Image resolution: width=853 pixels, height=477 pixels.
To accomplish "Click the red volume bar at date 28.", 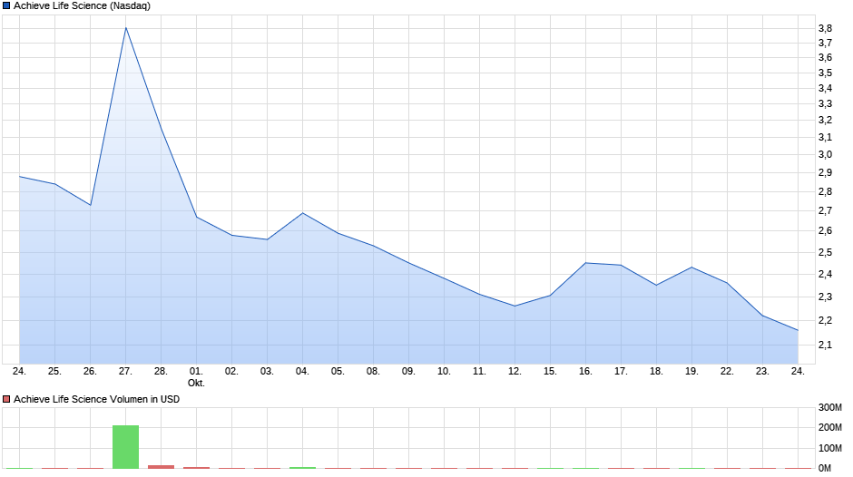I will coord(161,466).
